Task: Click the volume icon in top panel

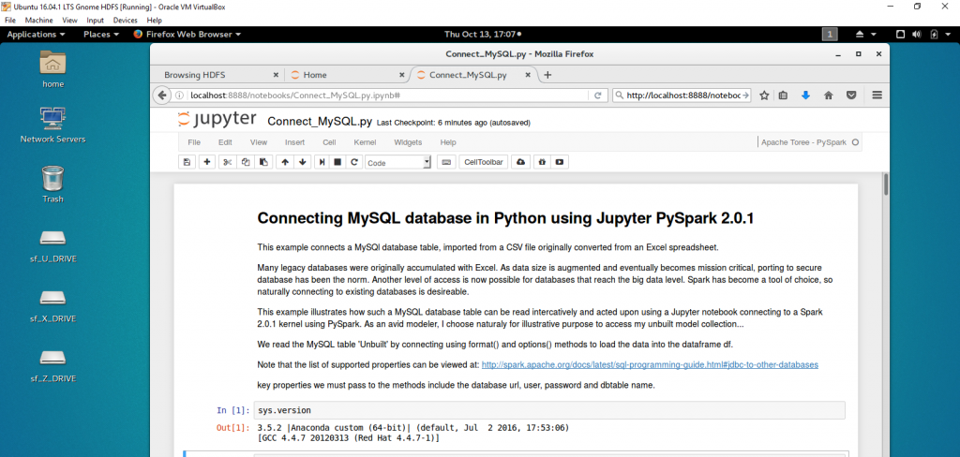Action: tap(917, 35)
